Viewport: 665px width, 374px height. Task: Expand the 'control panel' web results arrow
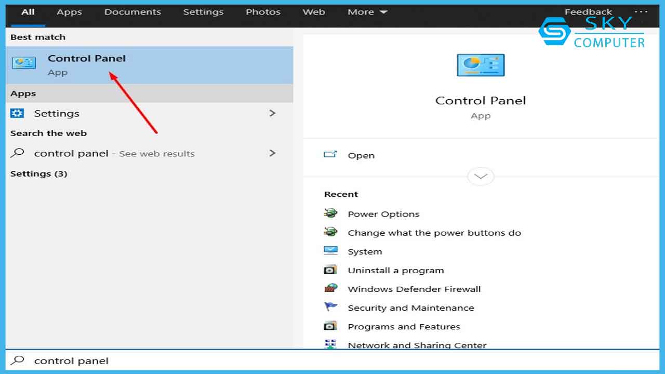(x=272, y=153)
